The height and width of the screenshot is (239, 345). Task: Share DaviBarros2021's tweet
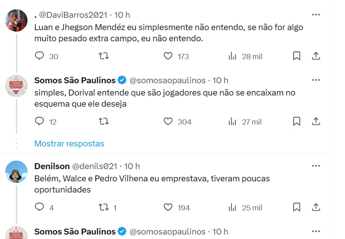coord(316,56)
